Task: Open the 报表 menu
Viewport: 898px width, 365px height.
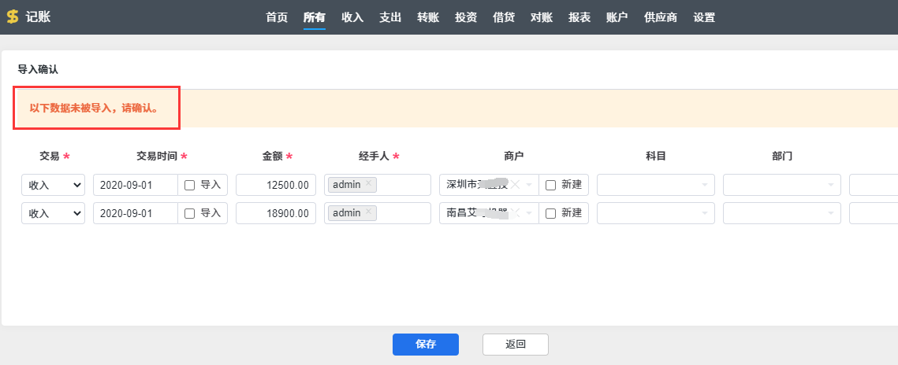Action: click(579, 17)
